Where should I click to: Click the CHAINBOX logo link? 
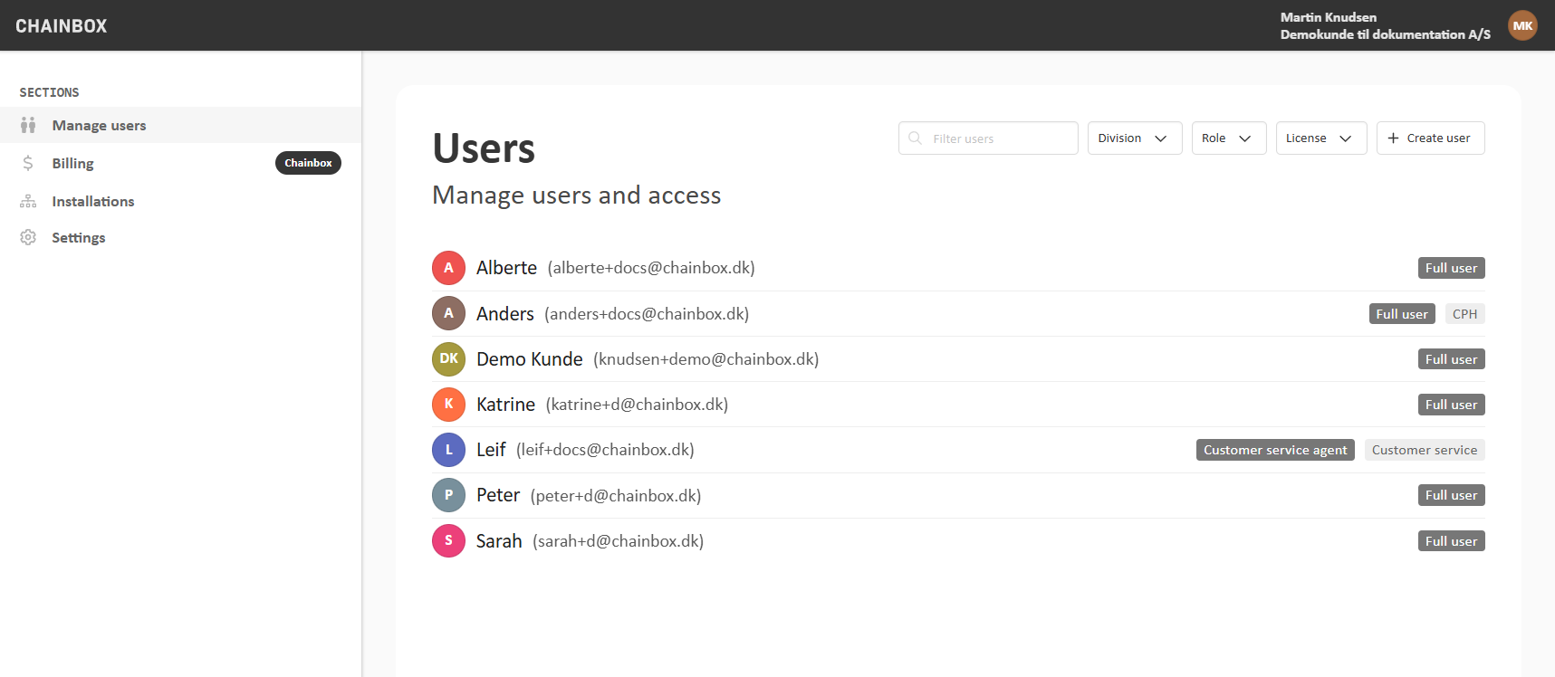tap(62, 26)
